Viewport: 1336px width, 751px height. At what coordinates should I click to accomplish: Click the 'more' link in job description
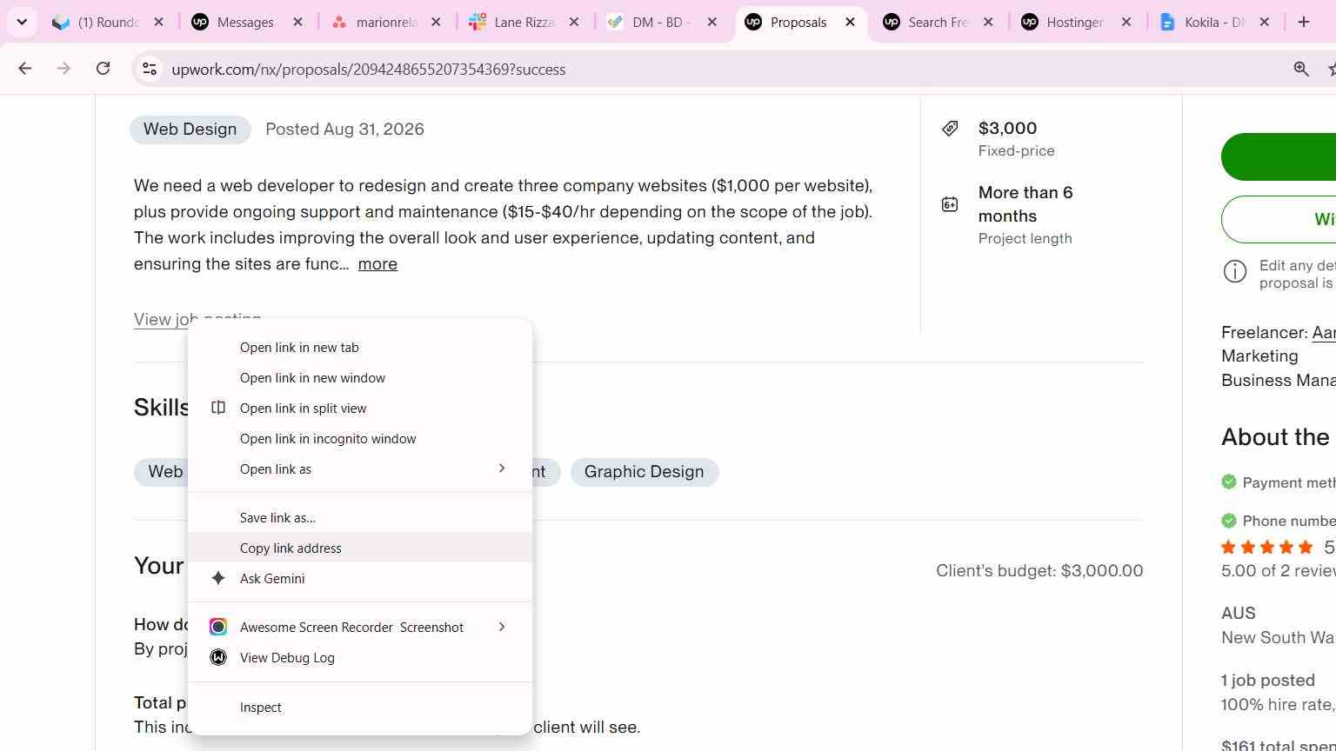coord(377,263)
